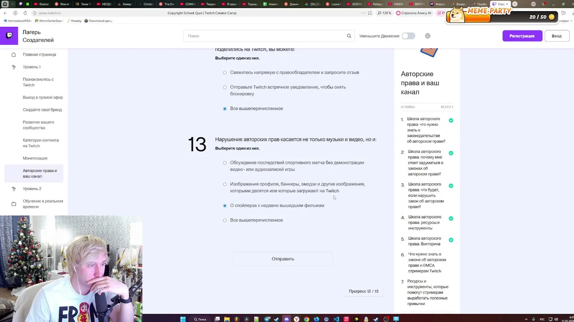Switch to the 'Christm' browser tab
This screenshot has height=322, width=574.
[x=147, y=4]
